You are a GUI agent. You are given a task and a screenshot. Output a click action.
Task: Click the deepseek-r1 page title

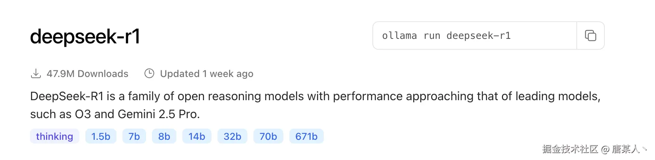(85, 37)
